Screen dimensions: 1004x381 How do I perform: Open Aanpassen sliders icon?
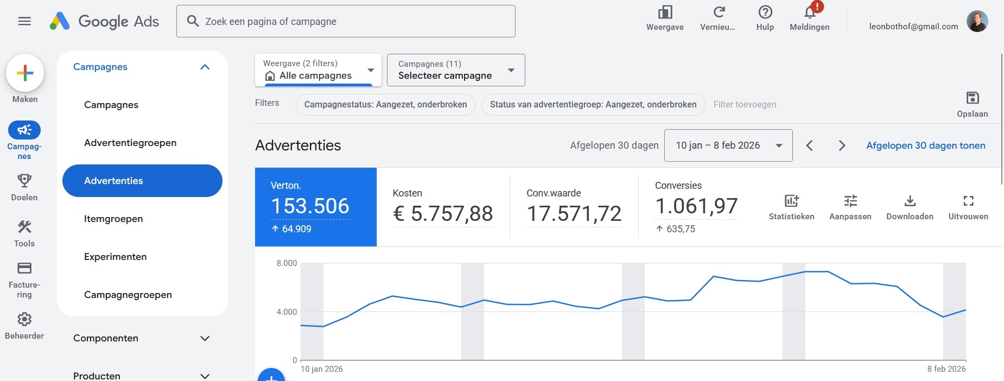click(850, 201)
